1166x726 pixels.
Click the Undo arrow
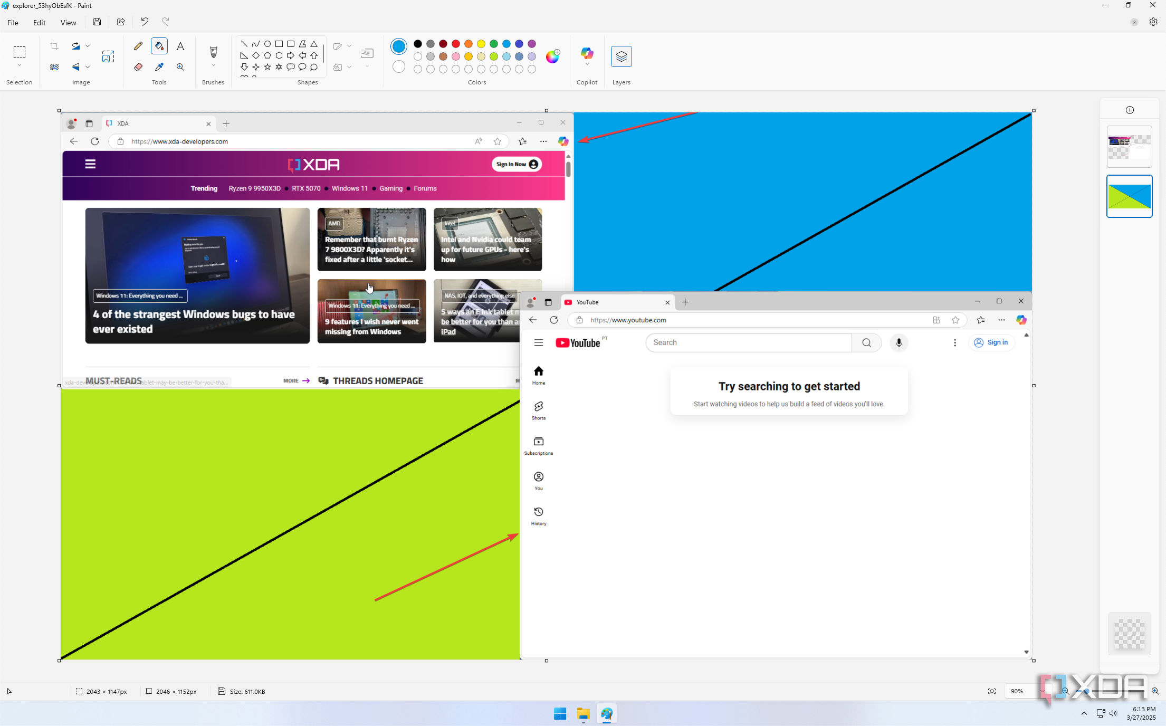(x=145, y=22)
